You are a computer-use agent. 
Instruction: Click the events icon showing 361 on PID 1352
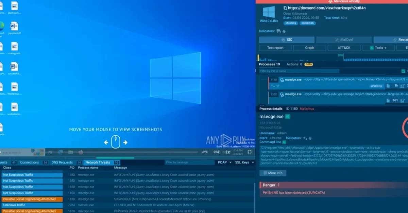tap(388, 100)
